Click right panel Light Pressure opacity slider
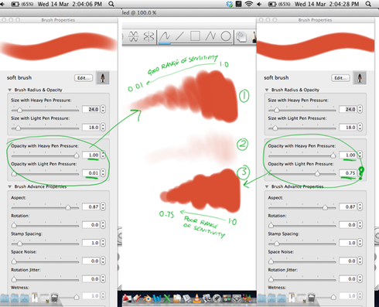Image resolution: width=379 pixels, height=307 pixels. (302, 173)
